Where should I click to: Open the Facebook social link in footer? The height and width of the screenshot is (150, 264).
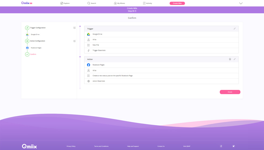[x=221, y=146]
